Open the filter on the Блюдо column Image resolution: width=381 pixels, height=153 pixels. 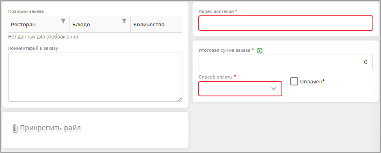124,21
